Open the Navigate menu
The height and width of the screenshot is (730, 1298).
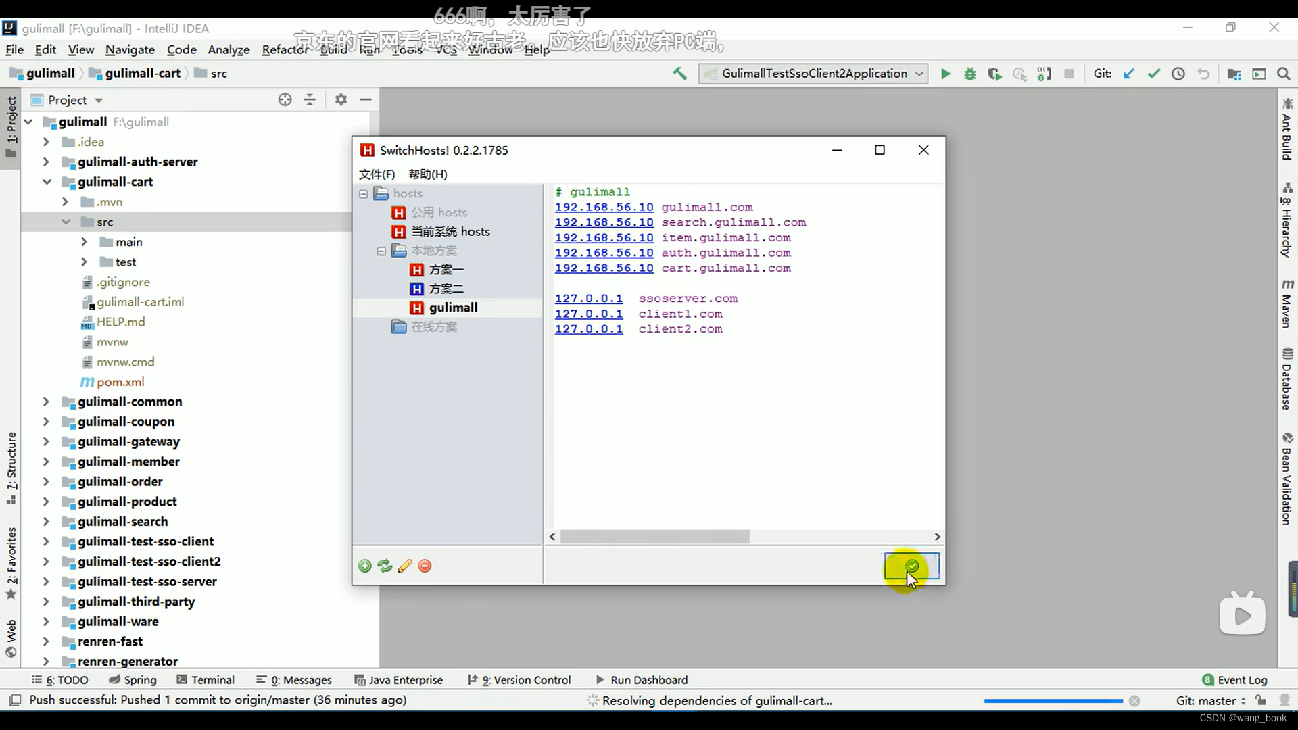(x=130, y=50)
